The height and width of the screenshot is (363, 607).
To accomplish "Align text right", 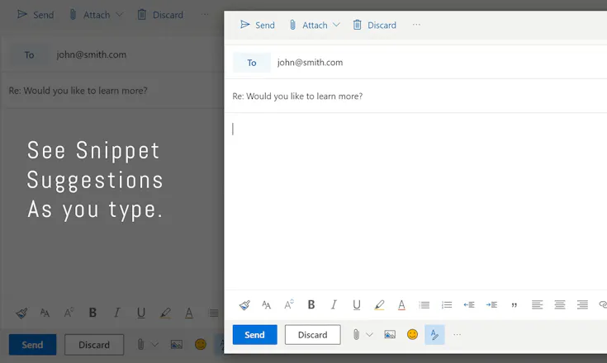I will click(582, 305).
